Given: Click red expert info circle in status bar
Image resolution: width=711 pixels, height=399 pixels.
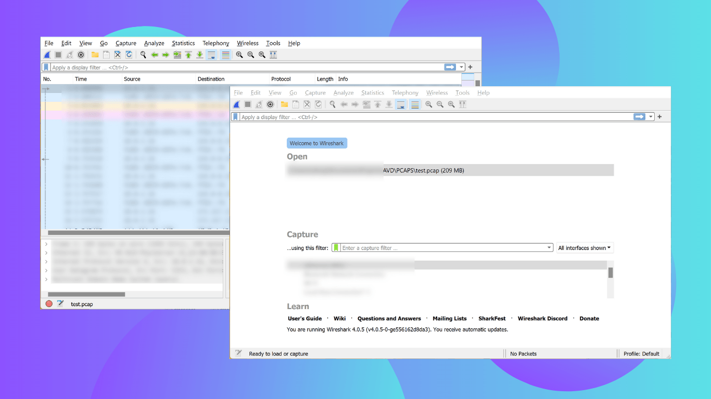Looking at the screenshot, I should [49, 304].
